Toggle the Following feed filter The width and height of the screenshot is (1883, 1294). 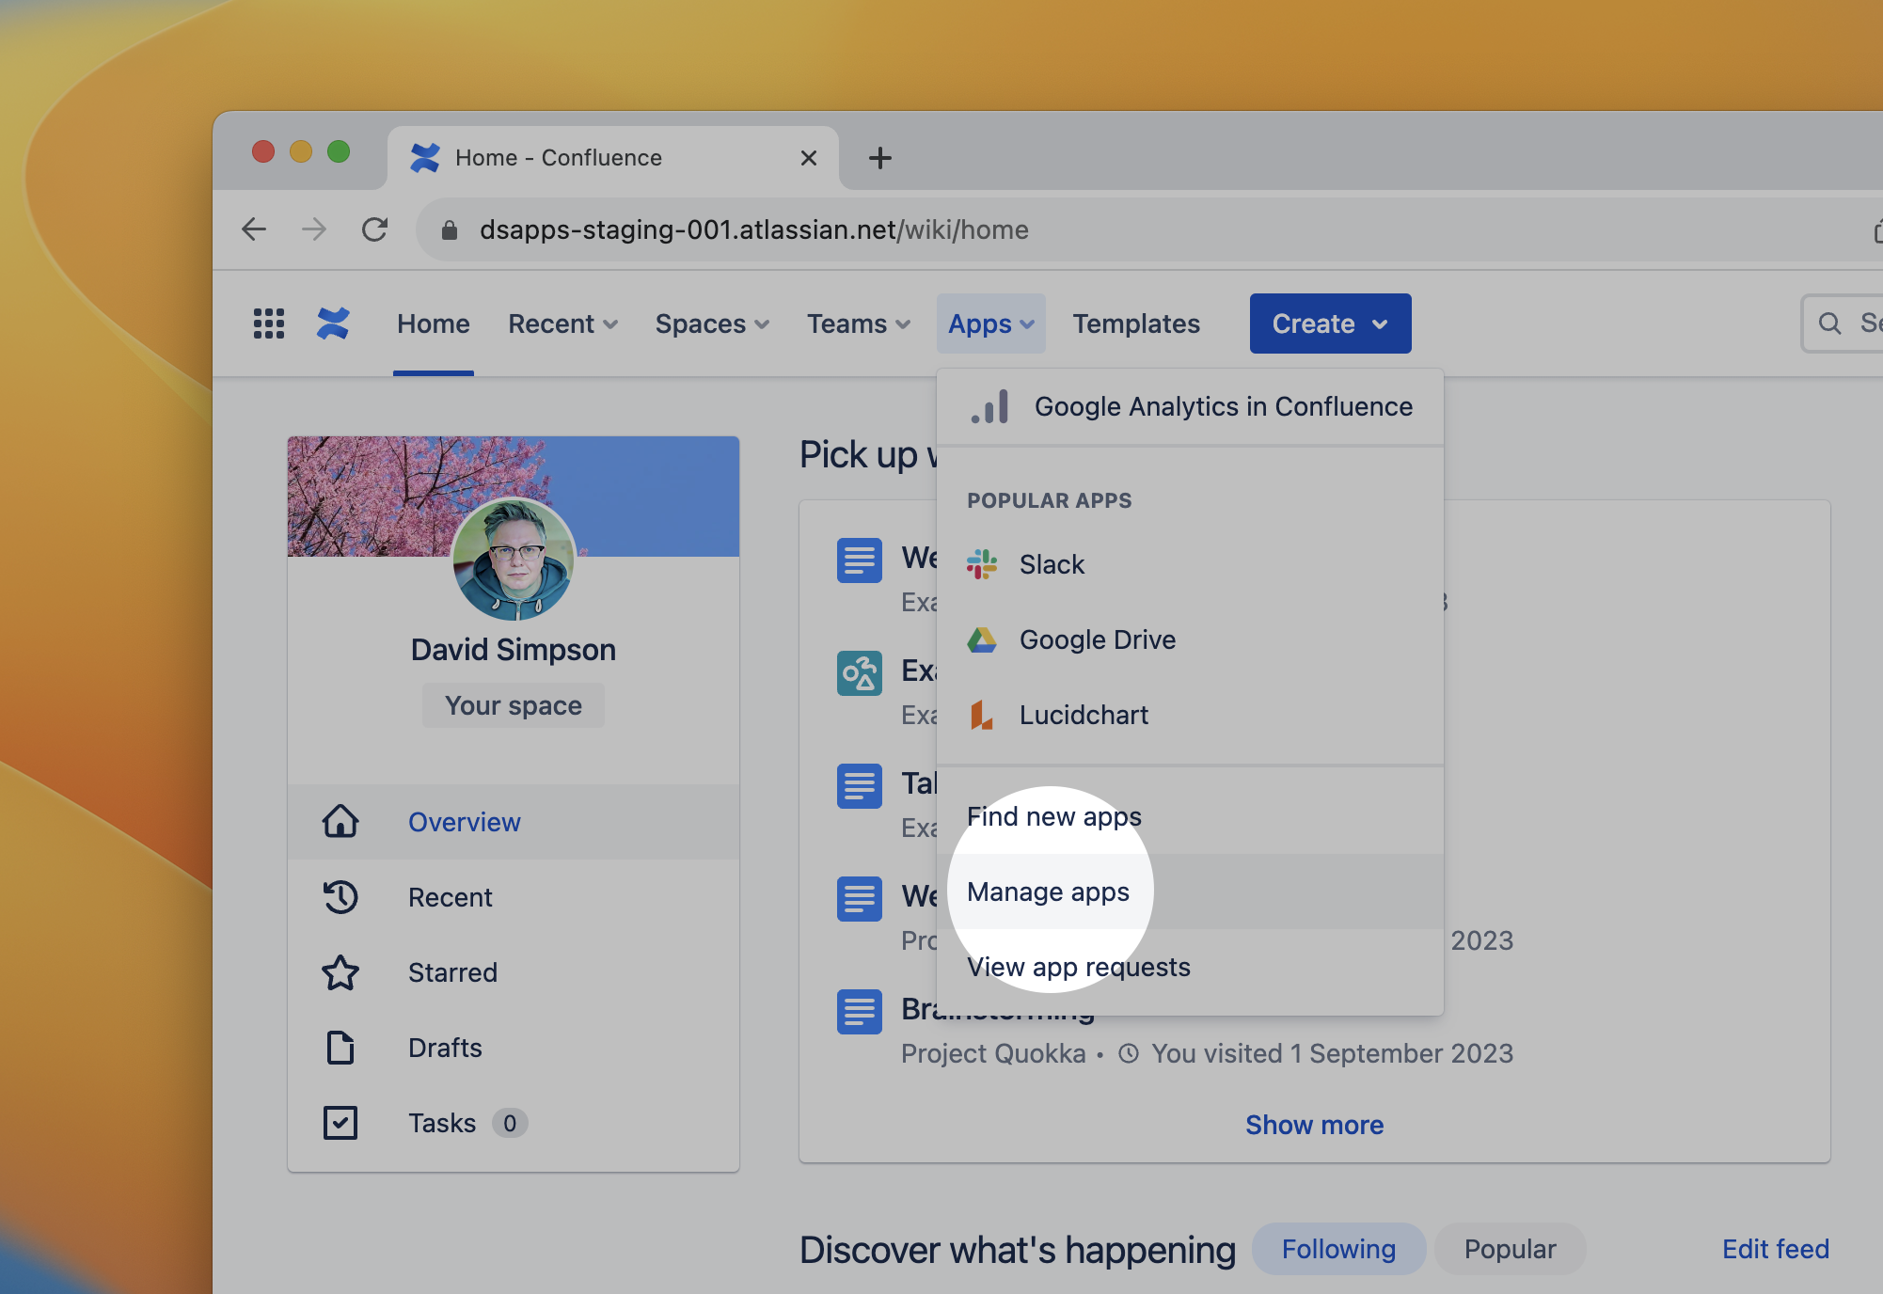point(1337,1249)
